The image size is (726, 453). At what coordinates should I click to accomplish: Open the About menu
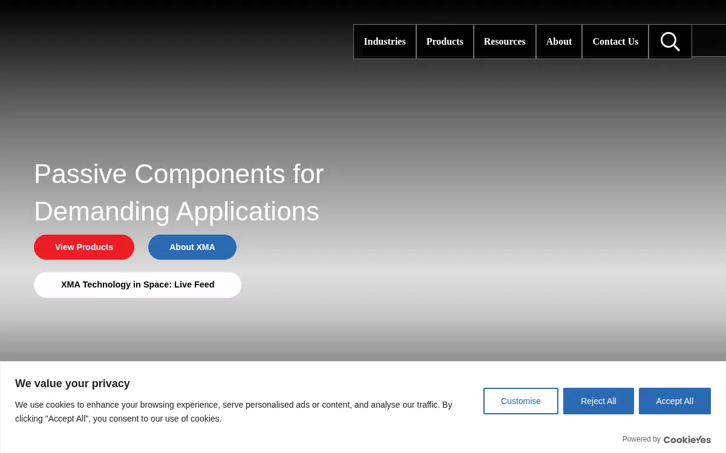click(559, 42)
